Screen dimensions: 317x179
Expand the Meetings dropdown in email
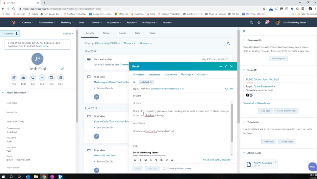click(x=188, y=74)
